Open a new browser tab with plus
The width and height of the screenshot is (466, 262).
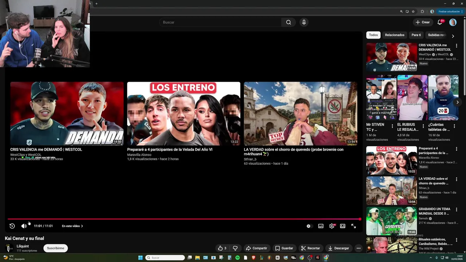tap(96, 4)
